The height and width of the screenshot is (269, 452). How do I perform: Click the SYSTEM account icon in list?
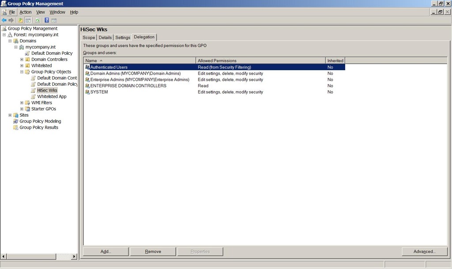coord(87,92)
